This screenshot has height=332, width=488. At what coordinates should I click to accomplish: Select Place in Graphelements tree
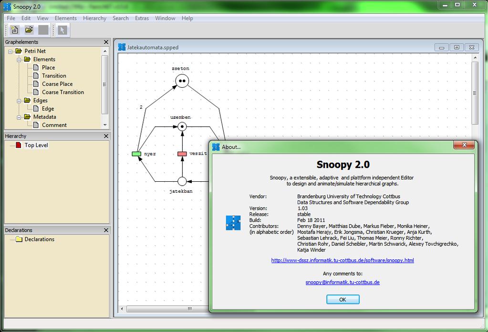click(48, 68)
